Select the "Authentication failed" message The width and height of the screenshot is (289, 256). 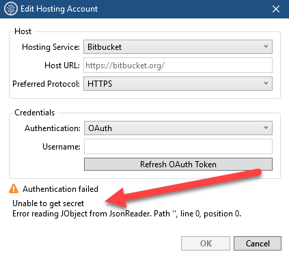(60, 189)
